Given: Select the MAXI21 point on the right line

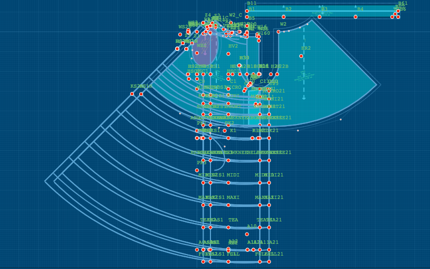Looking at the screenshot, I should coord(269,205).
